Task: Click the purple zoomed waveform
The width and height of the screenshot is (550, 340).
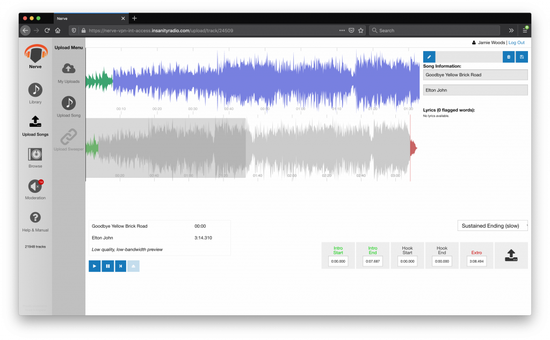Action: tap(266, 81)
